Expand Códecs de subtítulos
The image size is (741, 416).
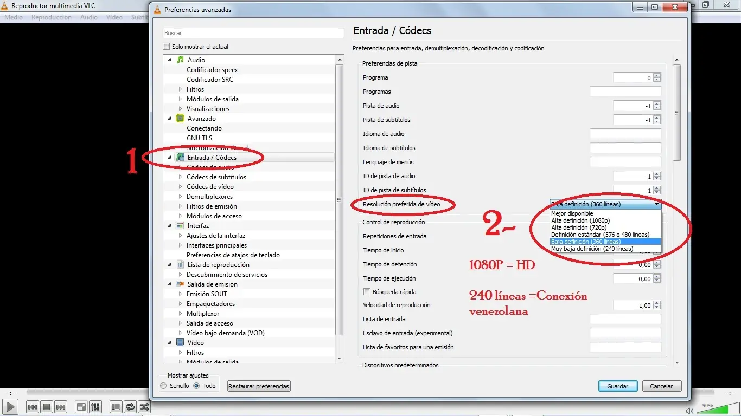(181, 177)
